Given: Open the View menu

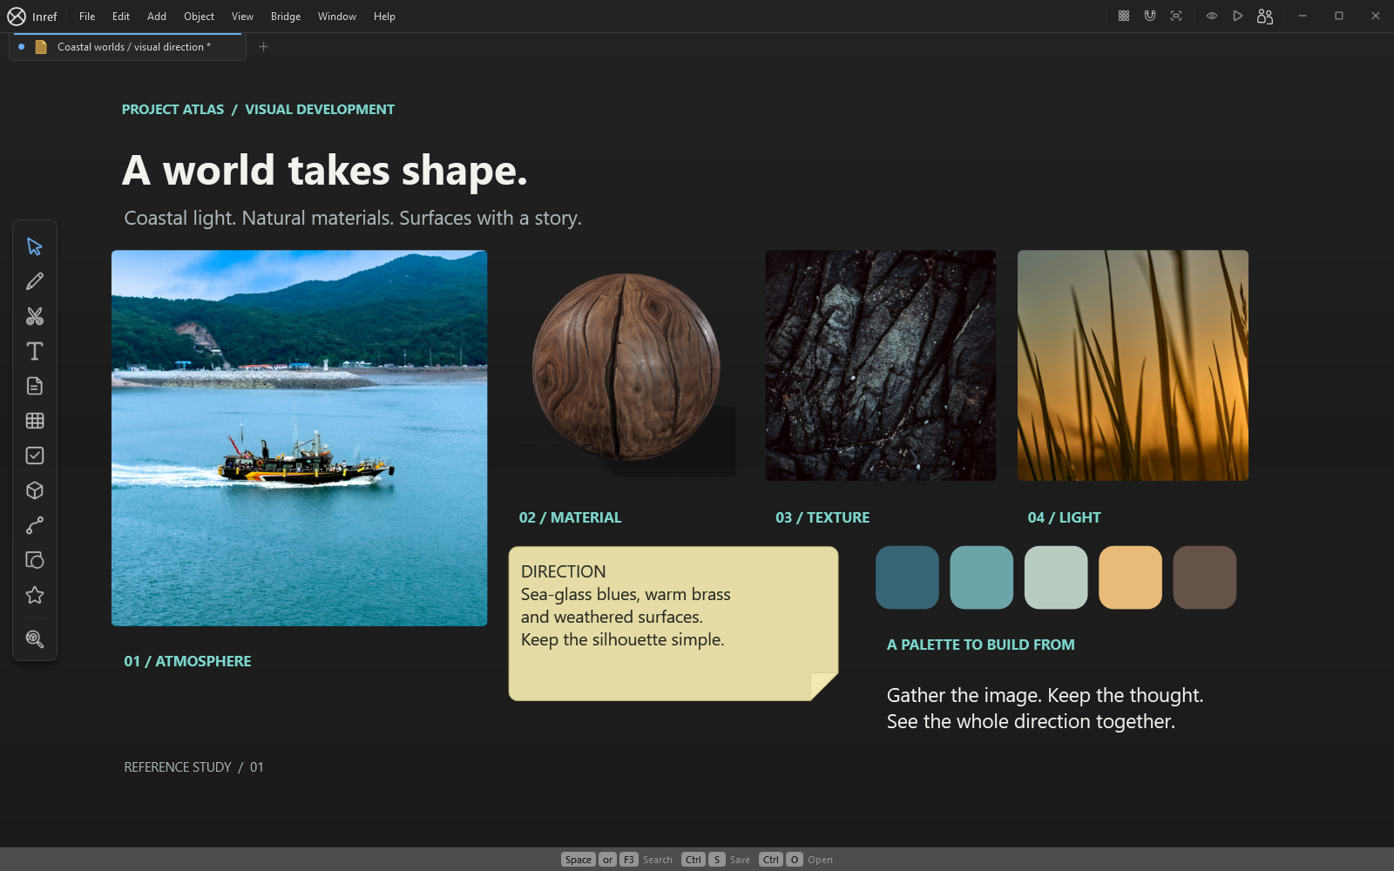Looking at the screenshot, I should 243,17.
